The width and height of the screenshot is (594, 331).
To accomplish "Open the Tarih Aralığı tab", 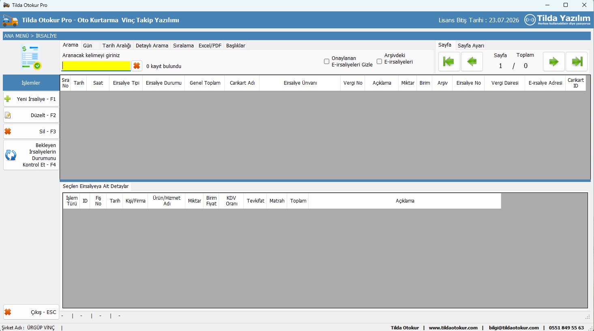I will coord(116,46).
